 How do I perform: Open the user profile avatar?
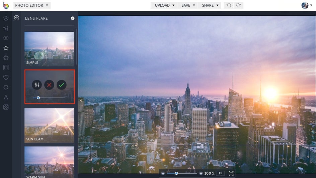tap(305, 5)
